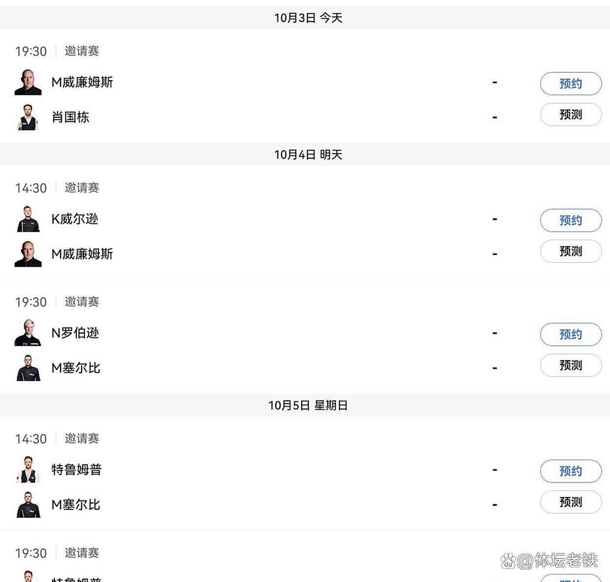Image resolution: width=610 pixels, height=582 pixels.
Task: Click M威廉姆斯 avatar in 10月3日 match
Action: click(28, 82)
